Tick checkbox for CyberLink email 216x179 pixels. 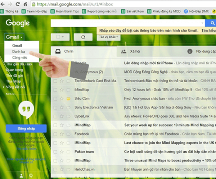coord(55,116)
